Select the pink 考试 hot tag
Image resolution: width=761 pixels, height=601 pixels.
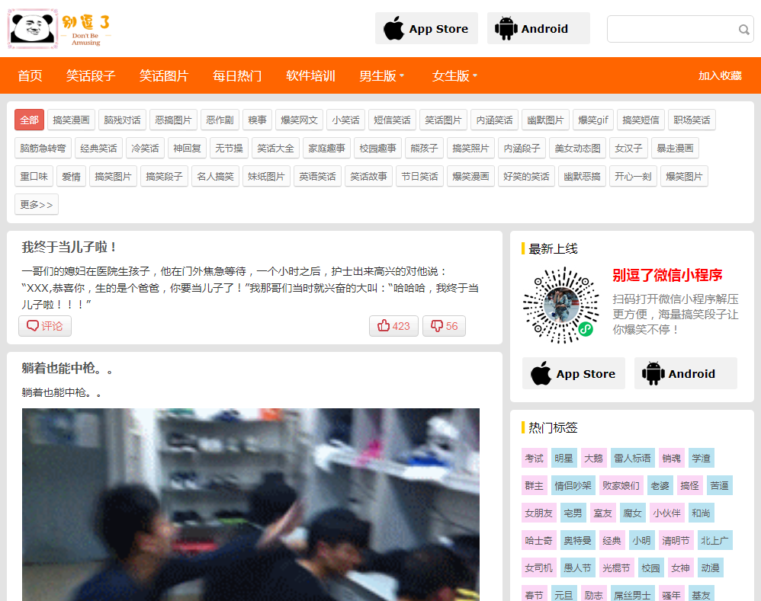click(534, 458)
